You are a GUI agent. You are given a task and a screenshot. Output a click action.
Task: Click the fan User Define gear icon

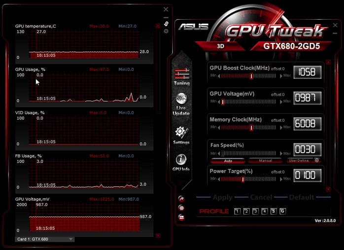[x=317, y=160]
